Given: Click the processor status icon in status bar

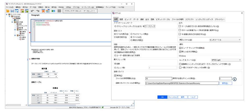Looking at the screenshot, I should [103, 107].
